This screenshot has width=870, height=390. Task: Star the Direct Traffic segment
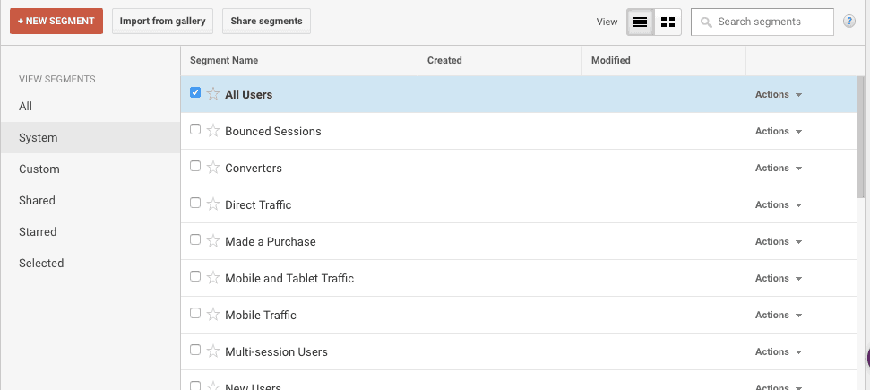[x=213, y=204]
